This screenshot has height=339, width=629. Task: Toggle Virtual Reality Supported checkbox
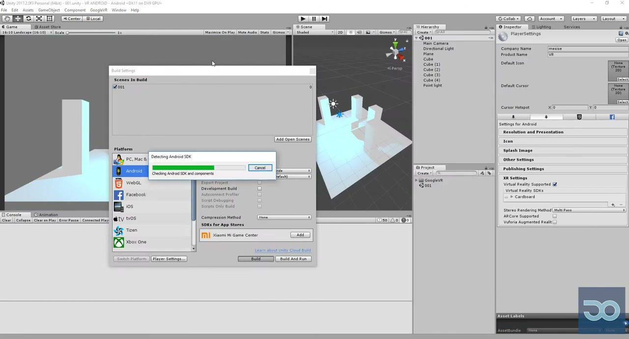555,184
